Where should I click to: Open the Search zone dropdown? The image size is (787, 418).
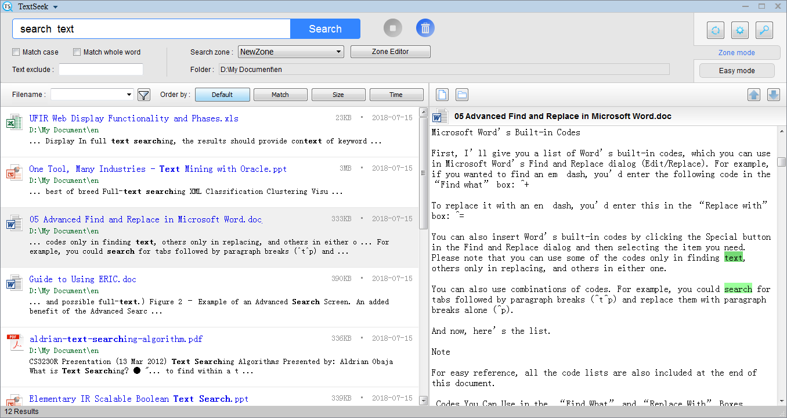[290, 51]
